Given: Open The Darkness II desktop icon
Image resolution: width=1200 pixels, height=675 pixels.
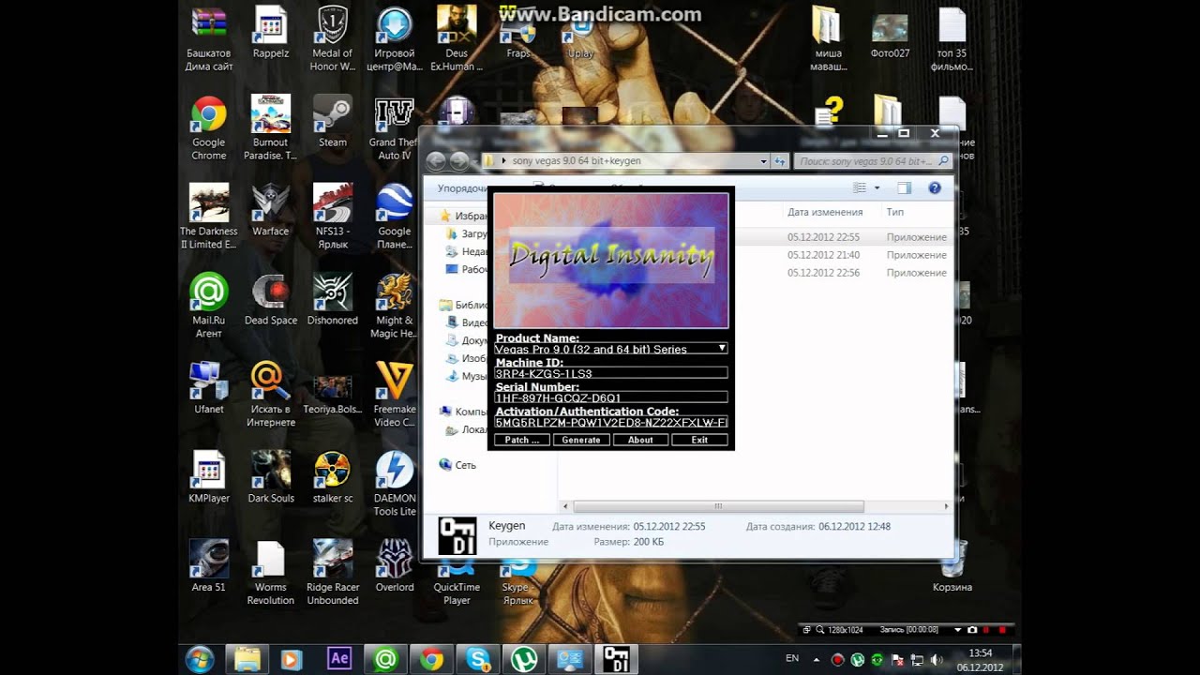Looking at the screenshot, I should pyautogui.click(x=208, y=217).
